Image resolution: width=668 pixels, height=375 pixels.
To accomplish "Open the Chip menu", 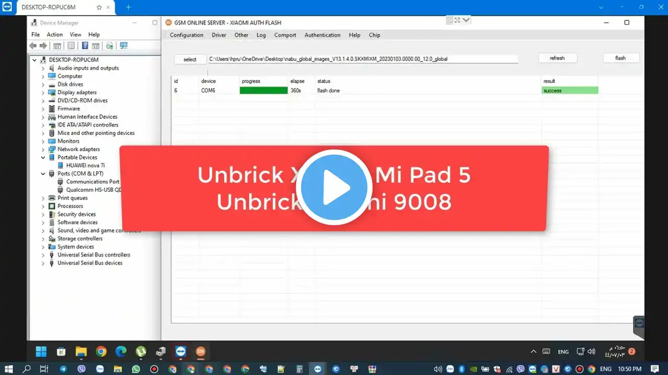I will [x=374, y=35].
